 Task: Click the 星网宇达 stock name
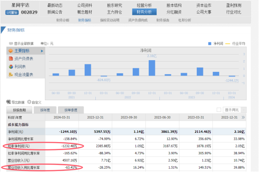(21, 5)
